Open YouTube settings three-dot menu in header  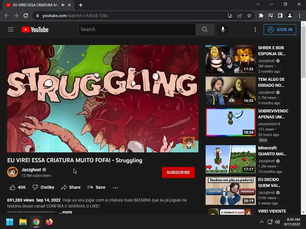pos(255,30)
